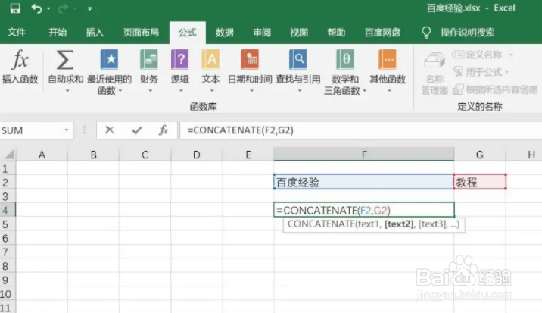
Task: Click the 插入函数 fx ribbon button
Action: (x=20, y=67)
